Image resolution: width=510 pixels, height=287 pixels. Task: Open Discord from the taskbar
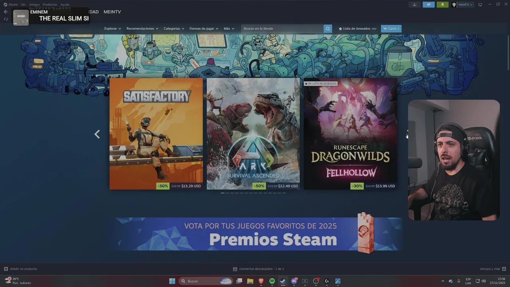tap(294, 281)
